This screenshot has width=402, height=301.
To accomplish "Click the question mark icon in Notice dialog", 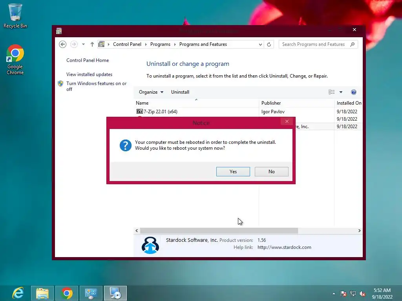I will point(125,145).
